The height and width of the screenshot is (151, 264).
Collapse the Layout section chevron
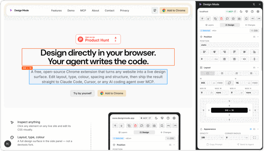[x=258, y=68]
